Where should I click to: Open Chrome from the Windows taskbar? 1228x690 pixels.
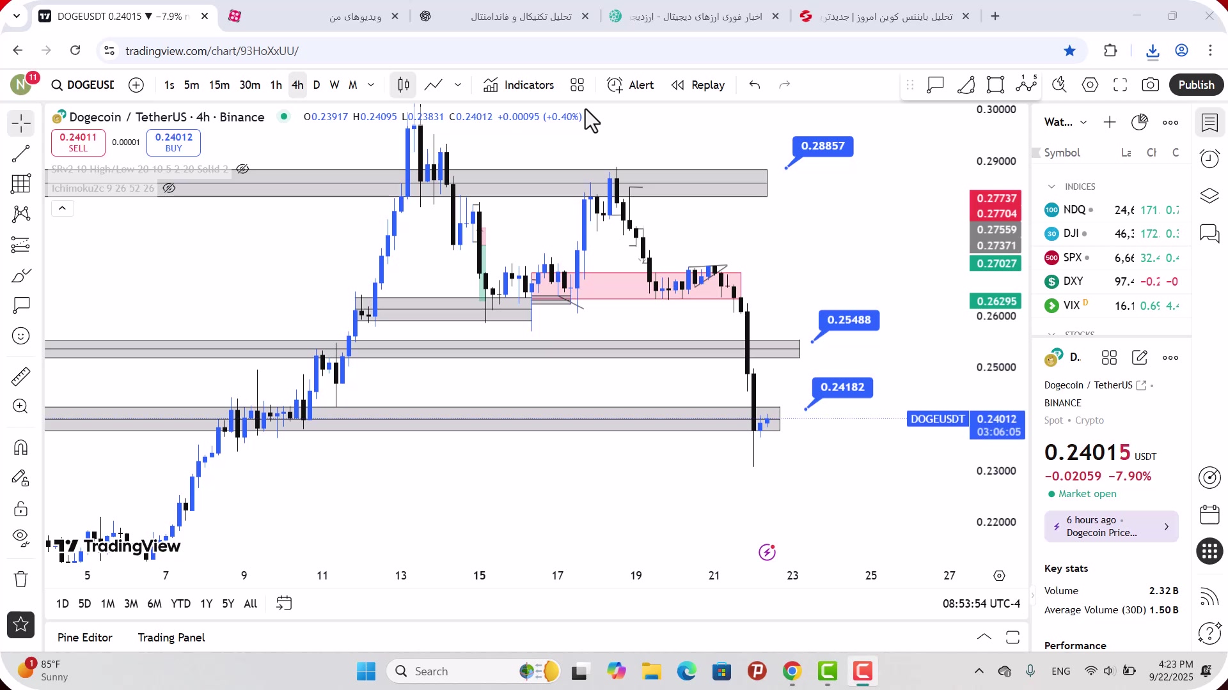(x=792, y=671)
